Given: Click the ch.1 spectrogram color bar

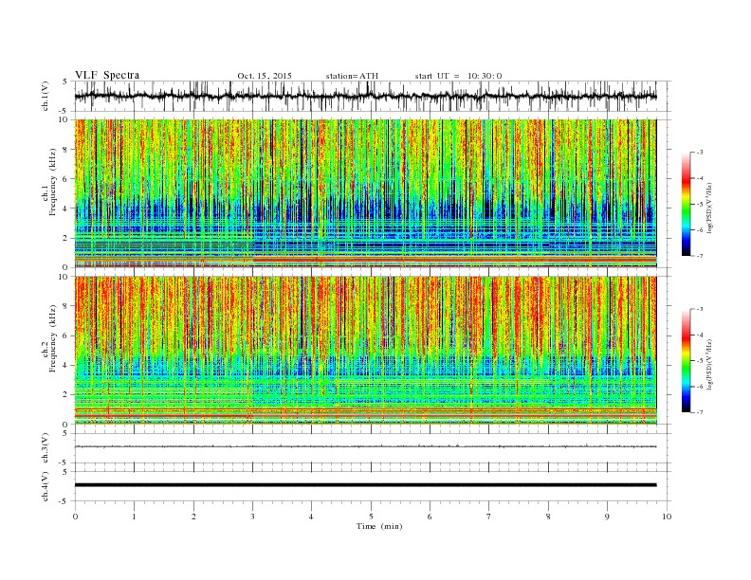Looking at the screenshot, I should [686, 205].
